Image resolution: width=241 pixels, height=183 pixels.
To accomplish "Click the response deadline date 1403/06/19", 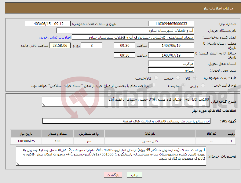I will 171,45.
